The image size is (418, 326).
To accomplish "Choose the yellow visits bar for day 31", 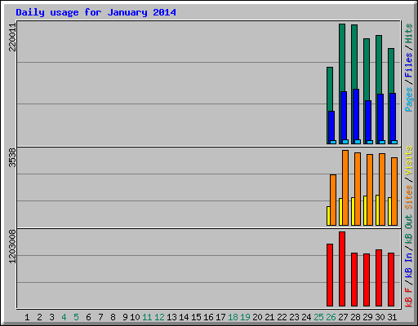I will pyautogui.click(x=389, y=211).
